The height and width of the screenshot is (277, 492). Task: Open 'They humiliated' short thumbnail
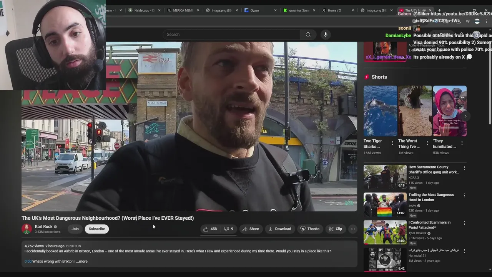[x=450, y=111]
